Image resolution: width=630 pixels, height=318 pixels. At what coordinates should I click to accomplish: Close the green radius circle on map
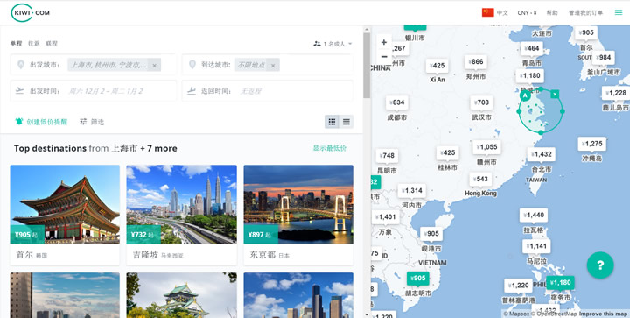point(555,94)
